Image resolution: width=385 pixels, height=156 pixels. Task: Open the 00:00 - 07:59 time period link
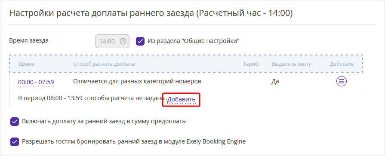[36, 82]
